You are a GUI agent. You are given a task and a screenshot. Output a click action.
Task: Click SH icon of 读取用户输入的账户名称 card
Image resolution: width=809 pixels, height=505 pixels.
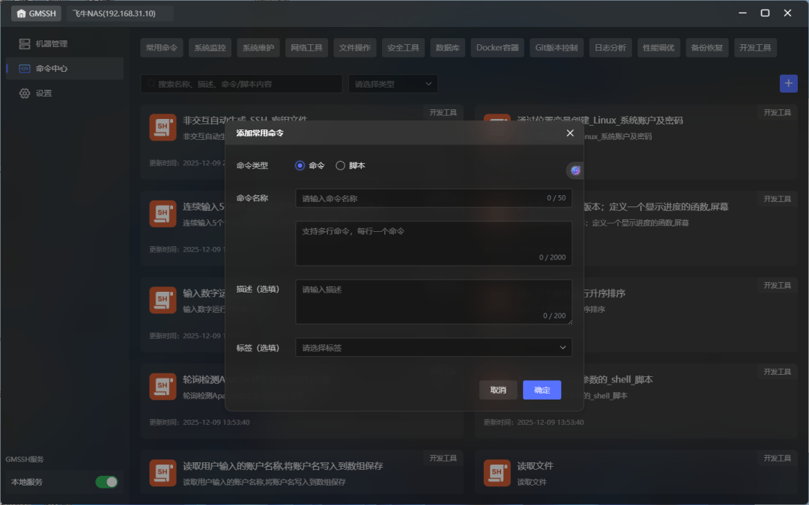click(x=163, y=473)
